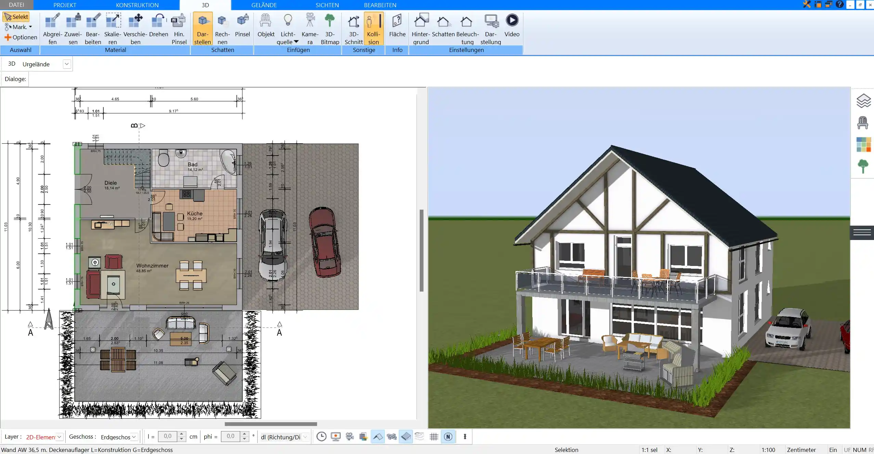Insert an Objekt via chair icon

tap(266, 25)
